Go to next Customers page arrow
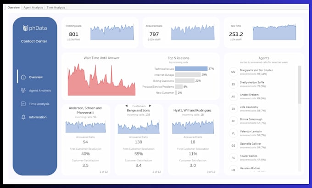The image size is (312, 188). pos(150,106)
